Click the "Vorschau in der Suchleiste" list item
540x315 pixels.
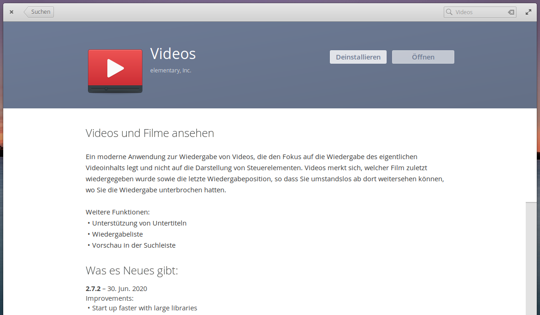[x=134, y=245]
